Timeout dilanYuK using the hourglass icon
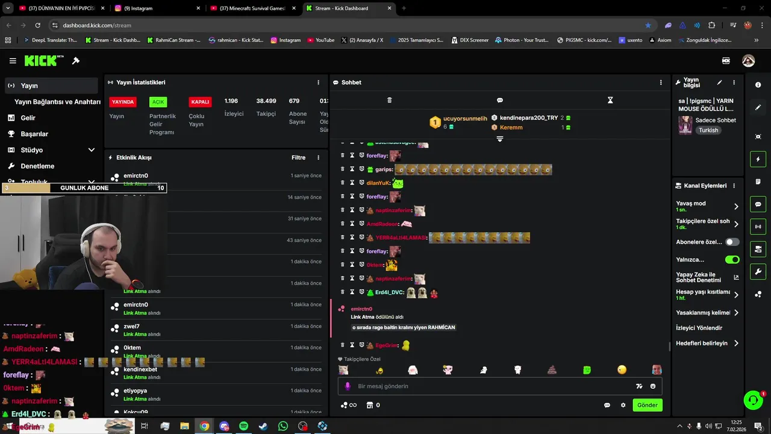Screen dimensions: 771x434 point(352,183)
